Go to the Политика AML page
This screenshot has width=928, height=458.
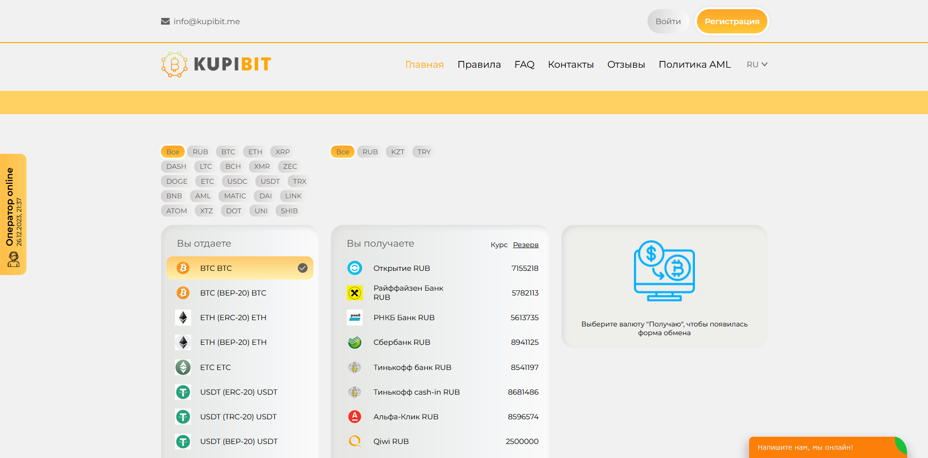694,64
